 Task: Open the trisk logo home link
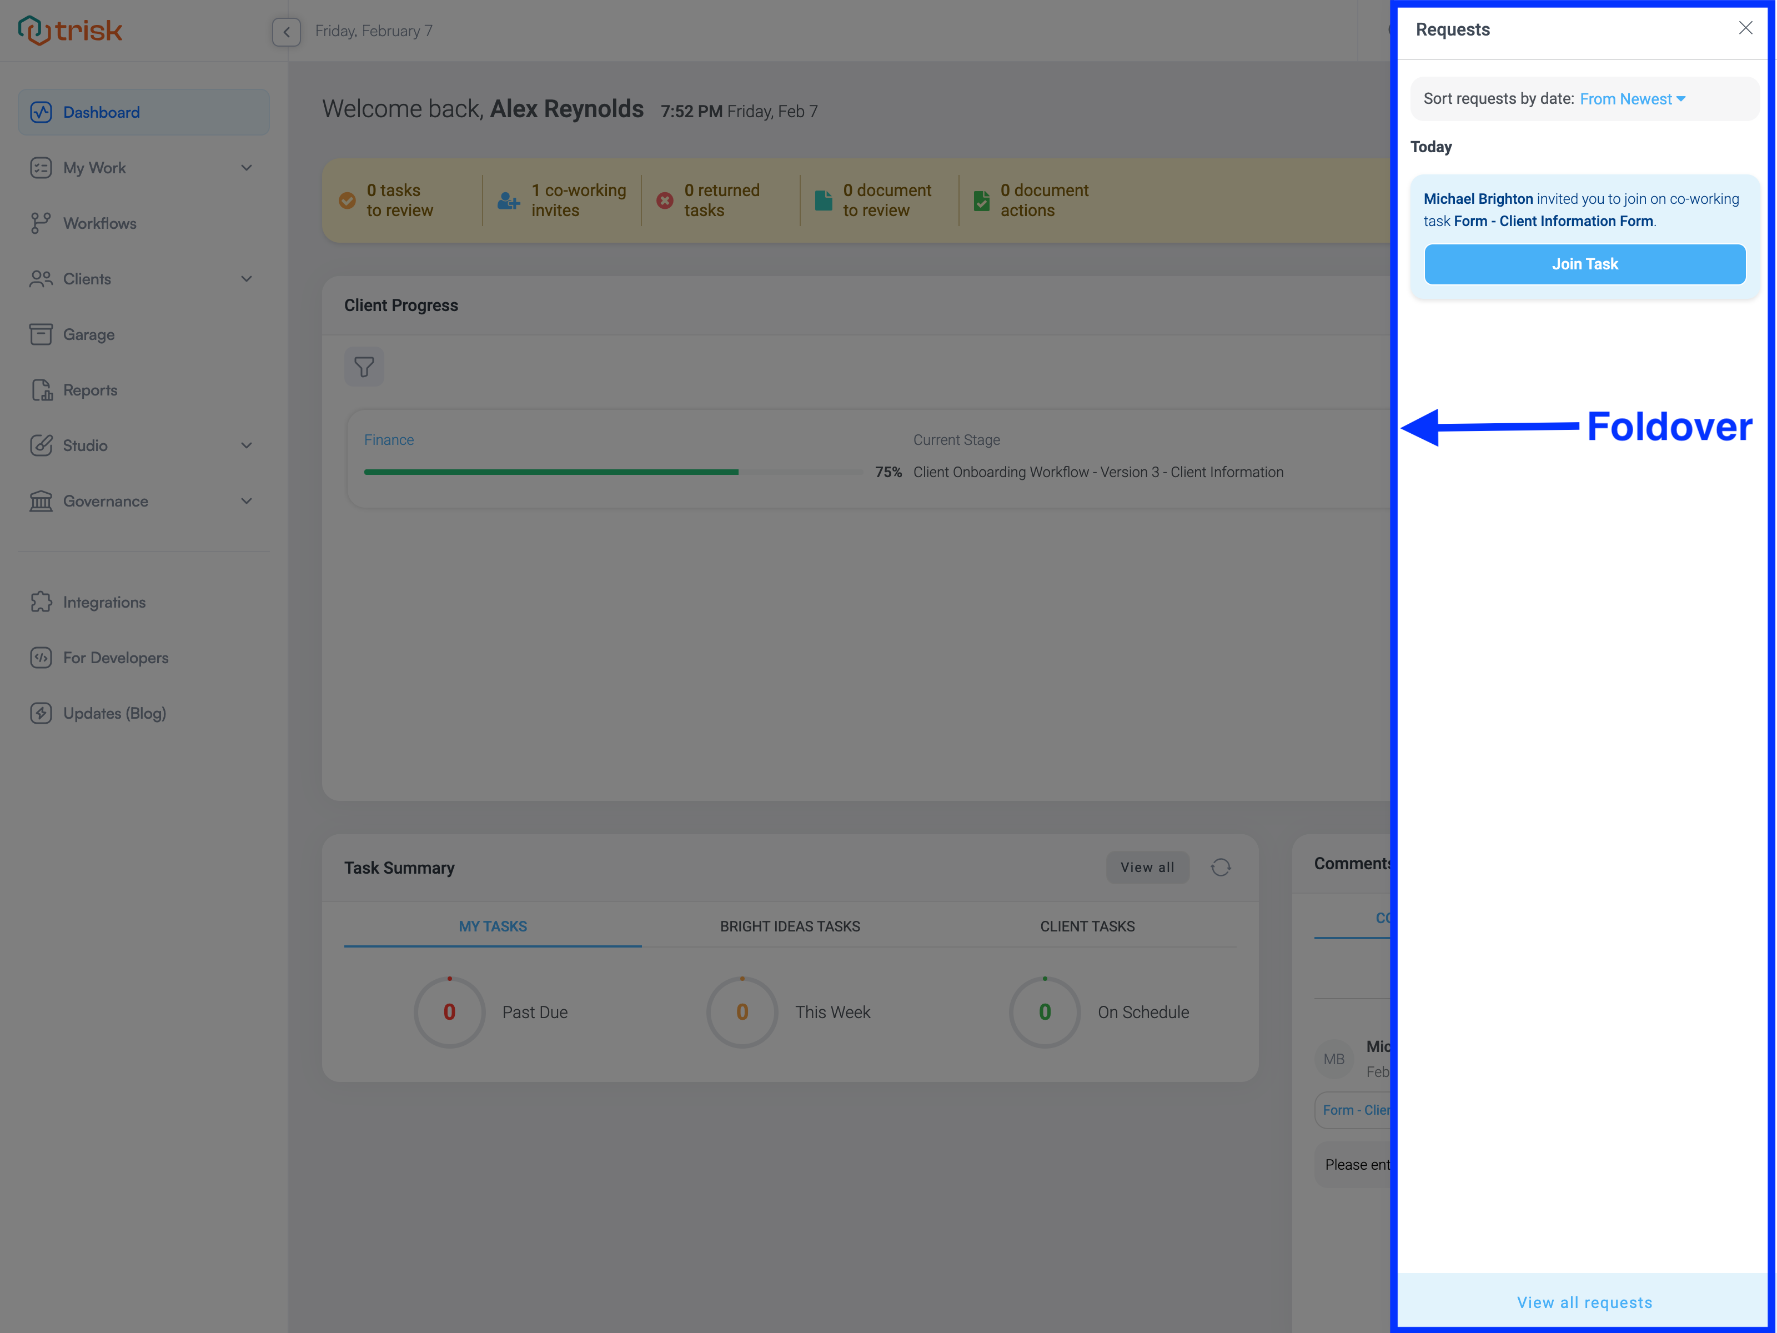point(70,31)
